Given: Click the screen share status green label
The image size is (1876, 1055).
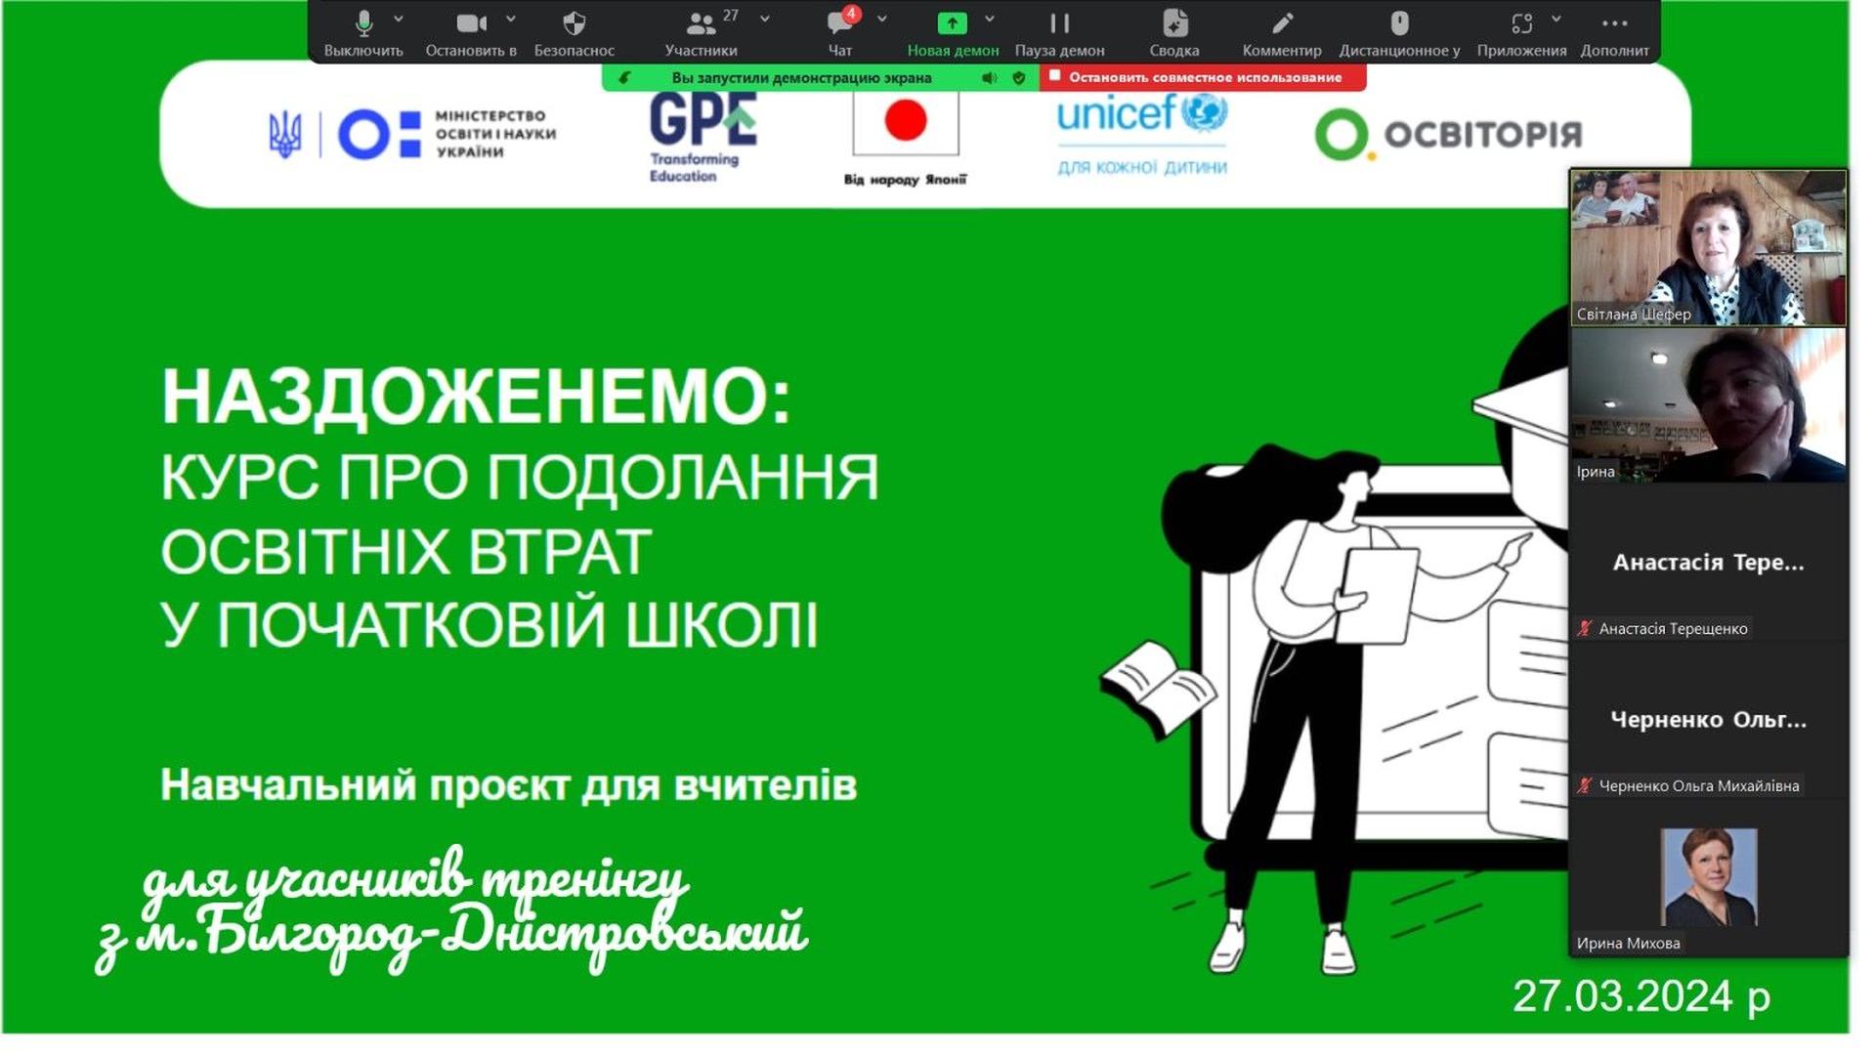Looking at the screenshot, I should tap(801, 78).
